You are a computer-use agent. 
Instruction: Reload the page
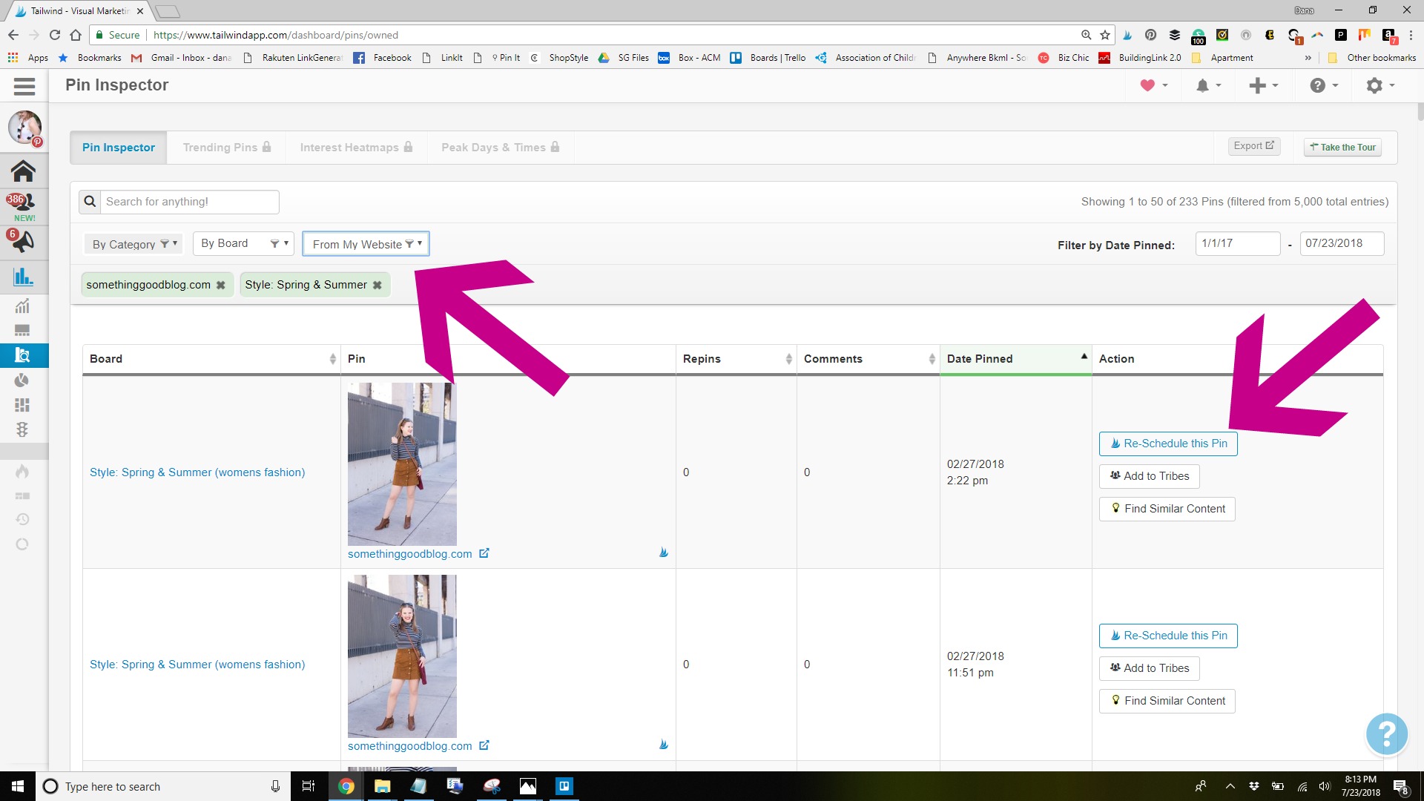54,35
